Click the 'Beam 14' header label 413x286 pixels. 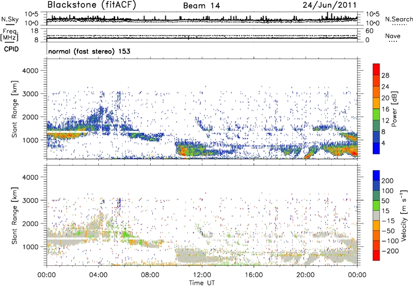click(201, 6)
